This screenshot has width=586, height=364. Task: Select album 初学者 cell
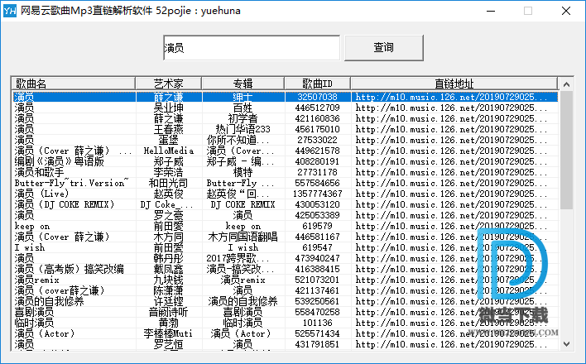point(243,119)
